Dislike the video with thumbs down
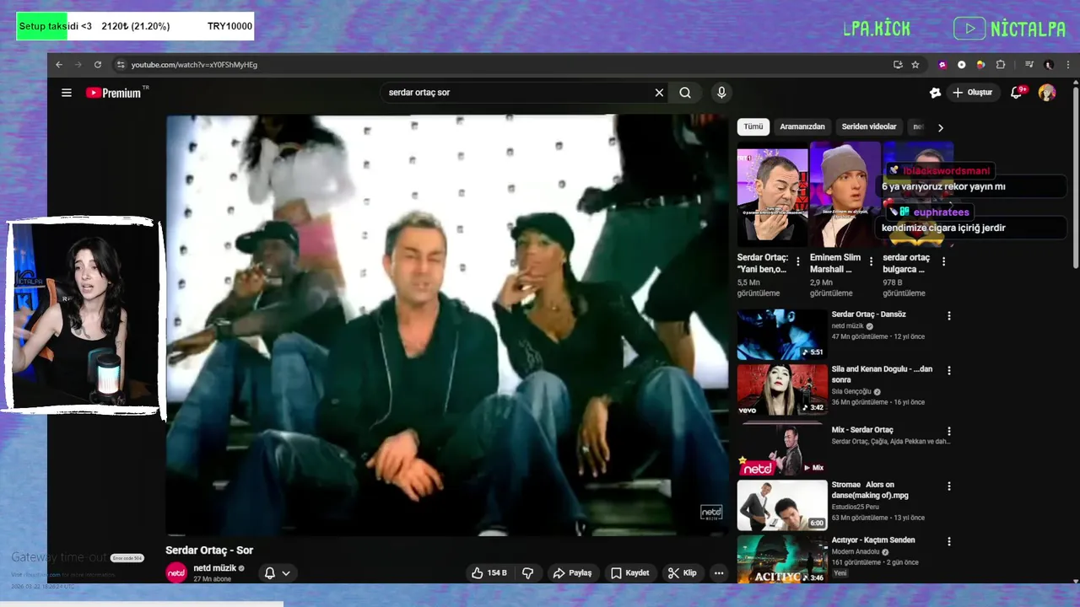This screenshot has width=1080, height=607. tap(528, 573)
